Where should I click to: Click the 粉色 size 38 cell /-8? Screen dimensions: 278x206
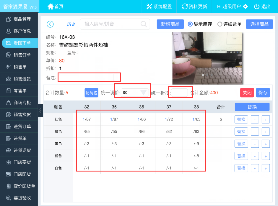(x=196, y=156)
